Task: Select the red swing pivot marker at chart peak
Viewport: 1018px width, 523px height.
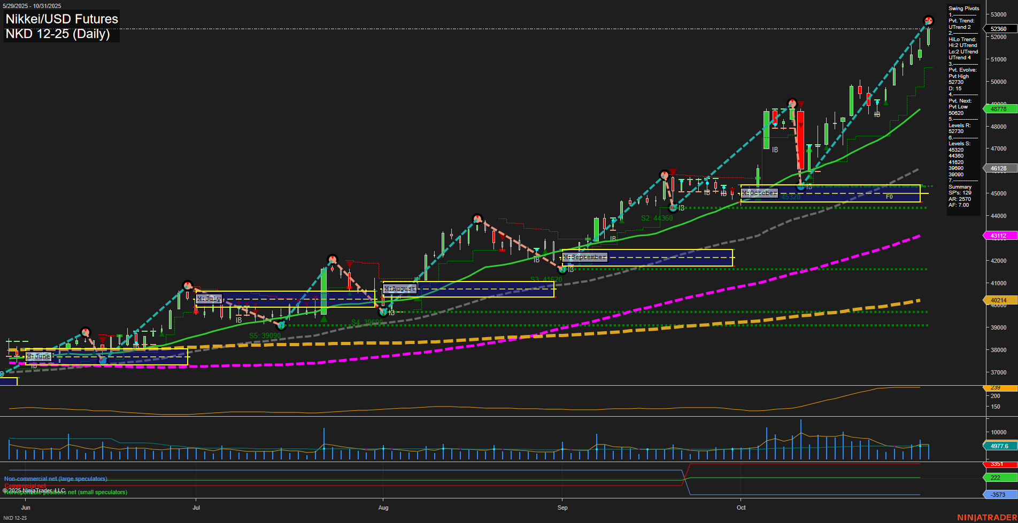Action: point(929,20)
